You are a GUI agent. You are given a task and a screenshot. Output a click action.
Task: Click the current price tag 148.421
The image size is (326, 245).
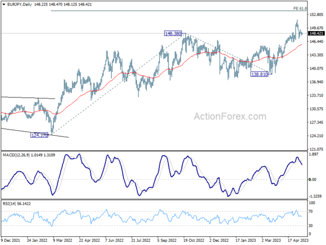[316, 33]
